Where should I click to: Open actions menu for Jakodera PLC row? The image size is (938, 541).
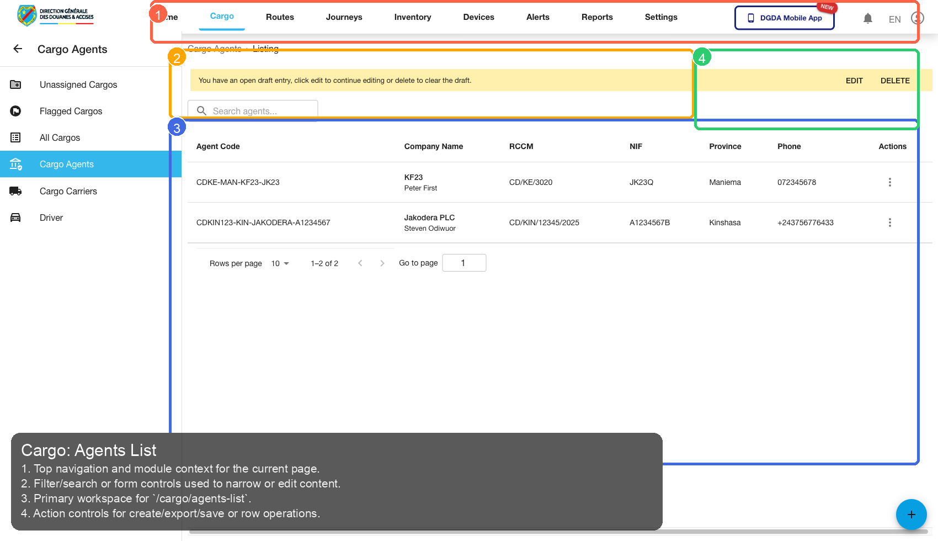[x=889, y=222]
